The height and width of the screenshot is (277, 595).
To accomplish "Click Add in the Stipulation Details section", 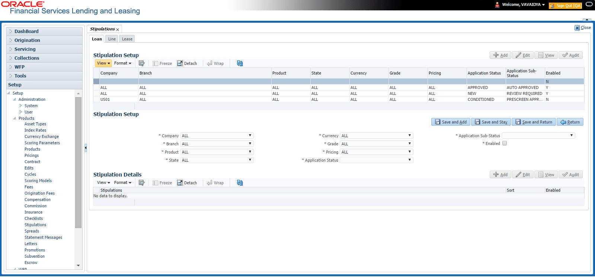I will [x=500, y=175].
